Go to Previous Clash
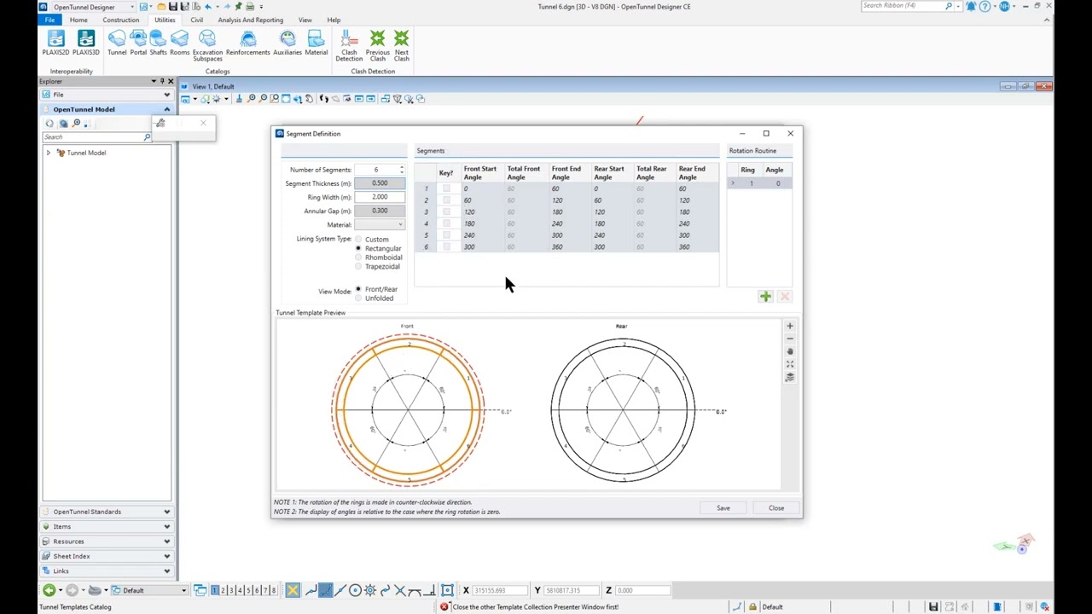The image size is (1092, 614). coord(377,46)
